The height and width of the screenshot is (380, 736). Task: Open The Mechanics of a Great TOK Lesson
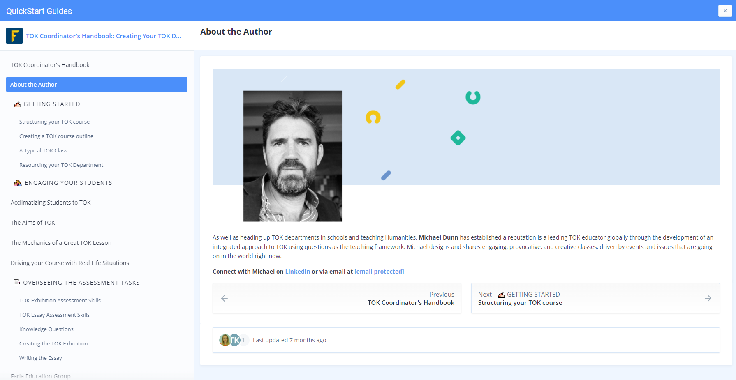[x=61, y=243]
